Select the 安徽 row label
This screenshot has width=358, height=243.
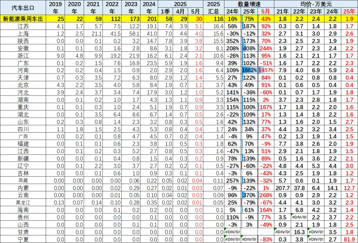tap(23, 48)
